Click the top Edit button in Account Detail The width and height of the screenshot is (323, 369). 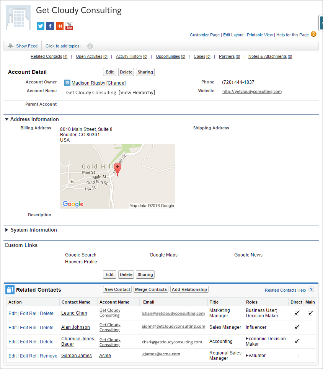click(x=109, y=72)
